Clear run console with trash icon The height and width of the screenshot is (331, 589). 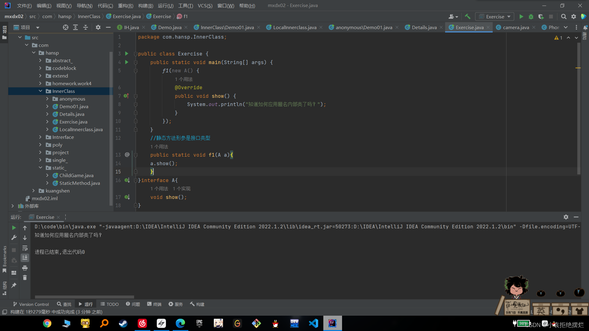[25, 278]
